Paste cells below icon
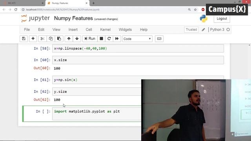This screenshot has width=251, height=141. 59,39
